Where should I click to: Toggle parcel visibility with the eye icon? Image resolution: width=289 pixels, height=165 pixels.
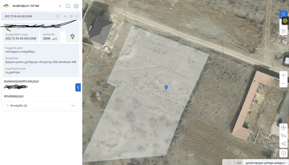point(71,17)
